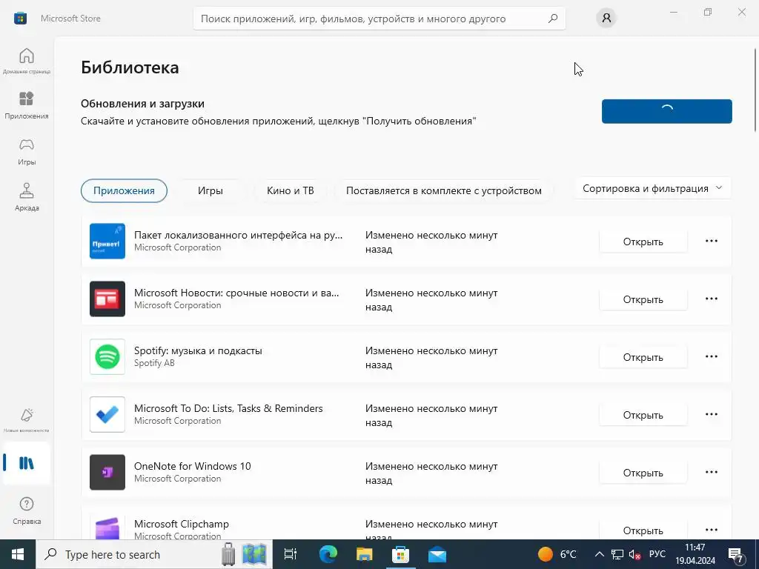The height and width of the screenshot is (569, 759).
Task: Click the taskbar Type here to search box
Action: point(154,554)
